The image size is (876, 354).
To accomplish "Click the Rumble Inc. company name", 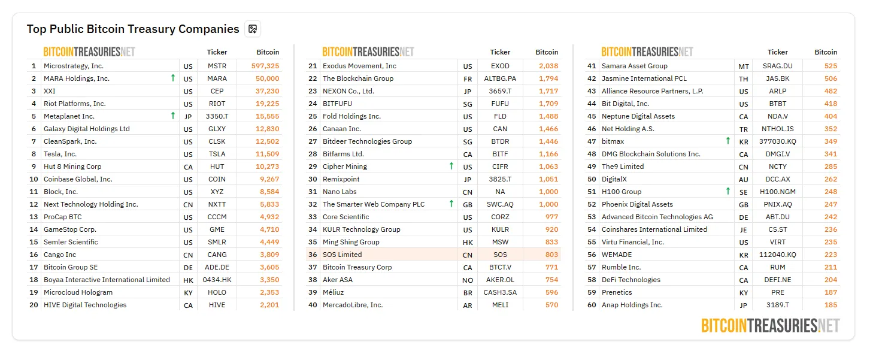I will [x=621, y=267].
